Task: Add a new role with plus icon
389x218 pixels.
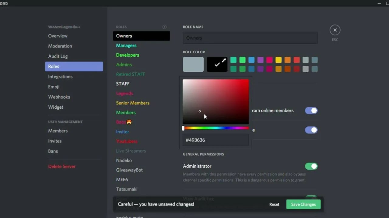Action: point(164,27)
